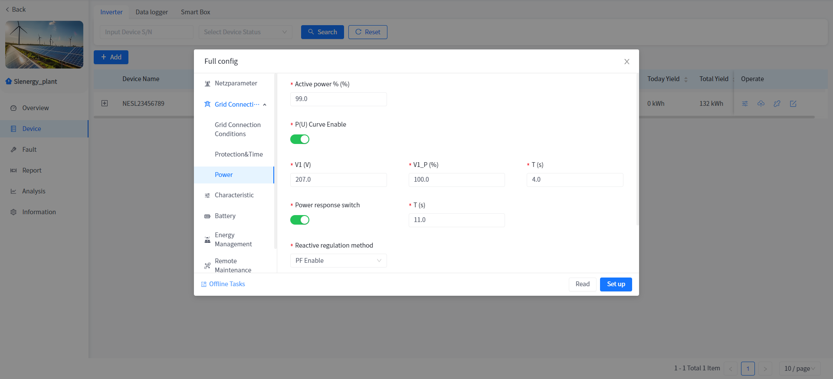Click the Today Yield sort arrows
This screenshot has height=379, width=833.
(686, 79)
